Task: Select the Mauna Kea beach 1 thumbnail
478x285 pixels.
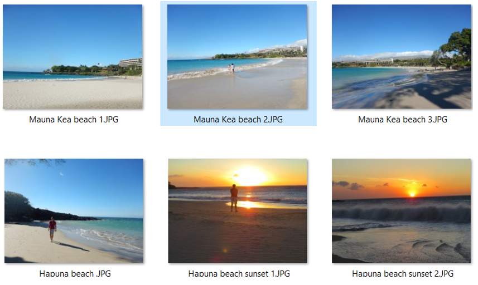Action: tap(73, 57)
